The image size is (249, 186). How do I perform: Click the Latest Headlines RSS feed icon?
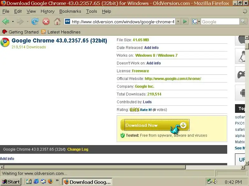(x=43, y=32)
